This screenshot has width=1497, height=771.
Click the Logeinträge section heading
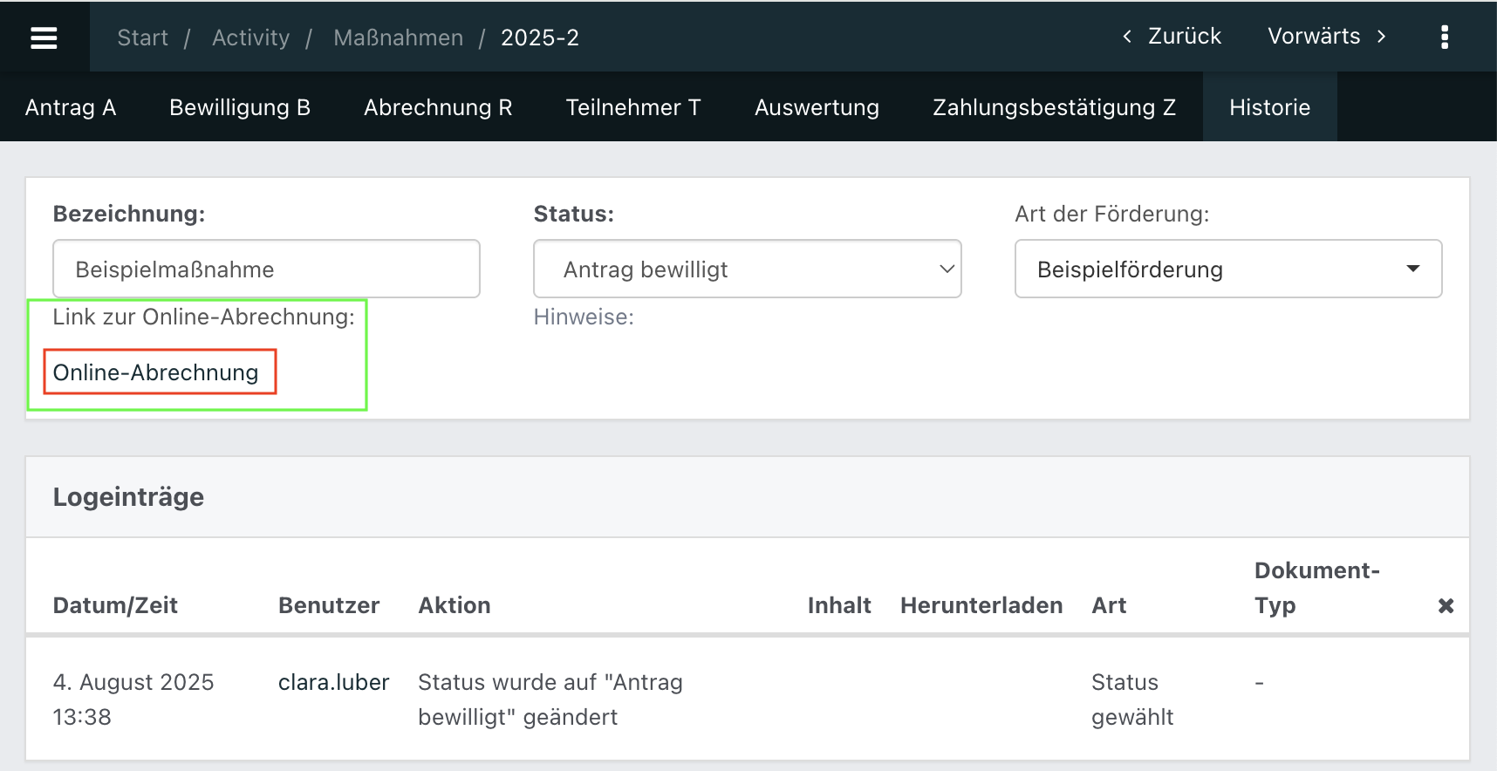point(128,496)
